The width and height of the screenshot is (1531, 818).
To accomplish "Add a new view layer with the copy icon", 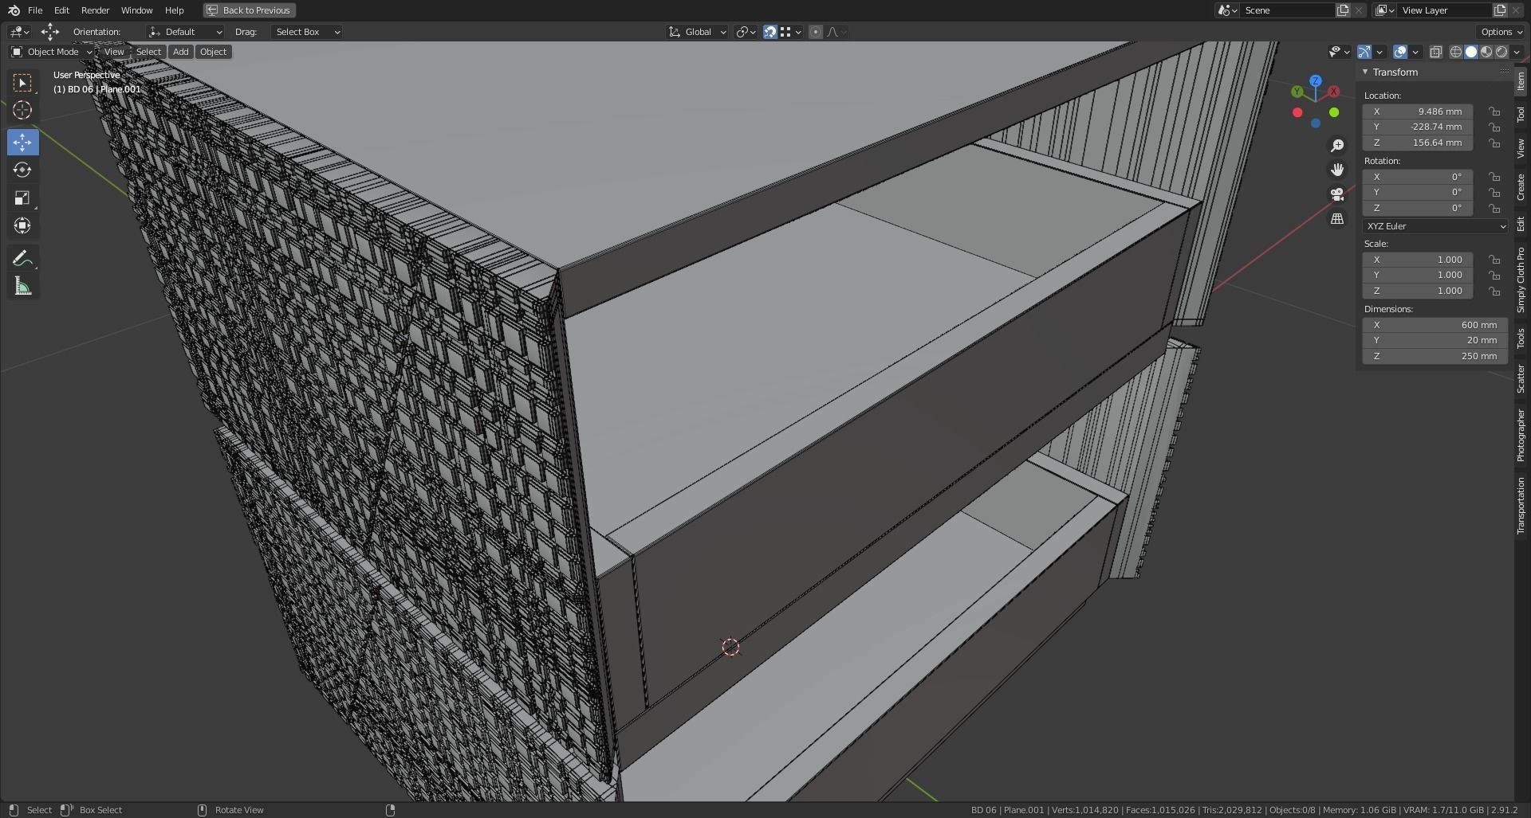I will [x=1499, y=10].
